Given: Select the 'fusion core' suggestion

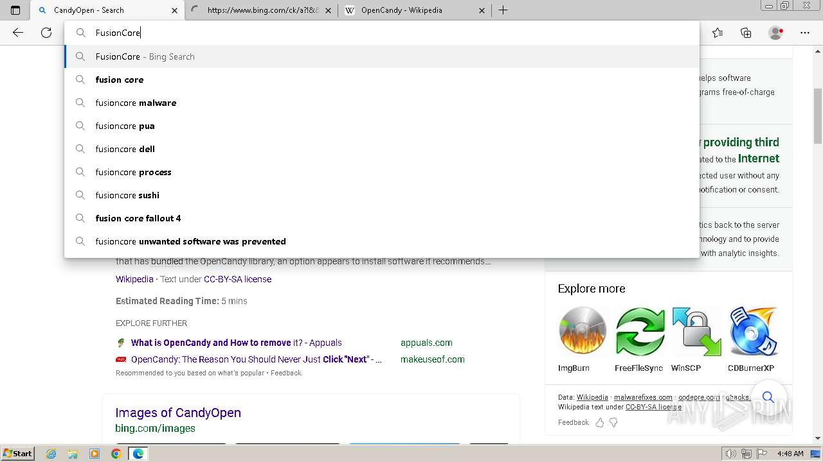Looking at the screenshot, I should click(382, 80).
